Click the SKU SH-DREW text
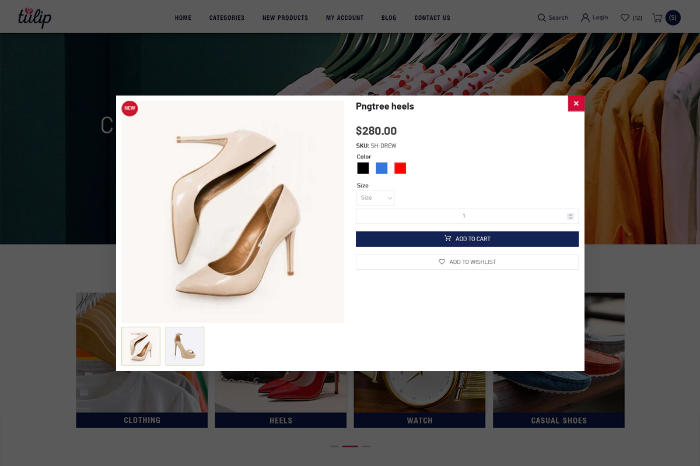This screenshot has width=700, height=466. pyautogui.click(x=376, y=146)
